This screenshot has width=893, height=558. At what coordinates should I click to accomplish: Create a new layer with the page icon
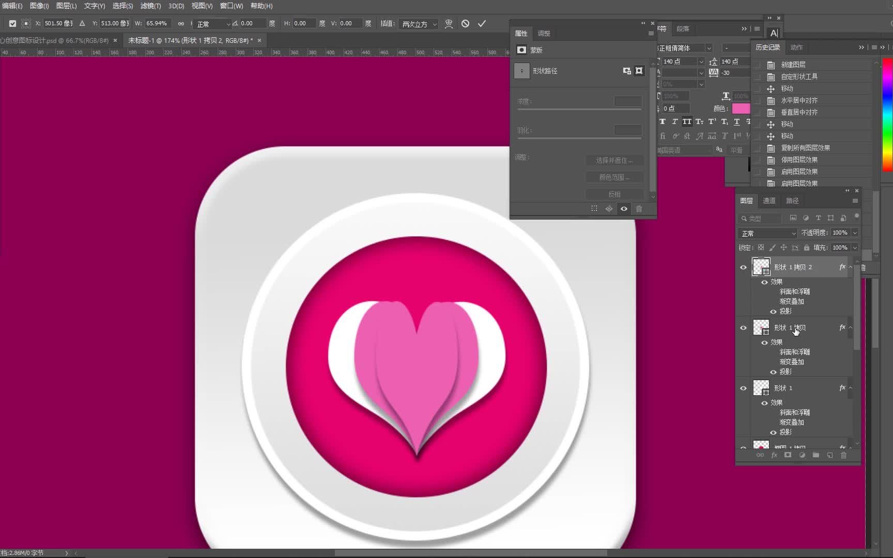pyautogui.click(x=829, y=455)
